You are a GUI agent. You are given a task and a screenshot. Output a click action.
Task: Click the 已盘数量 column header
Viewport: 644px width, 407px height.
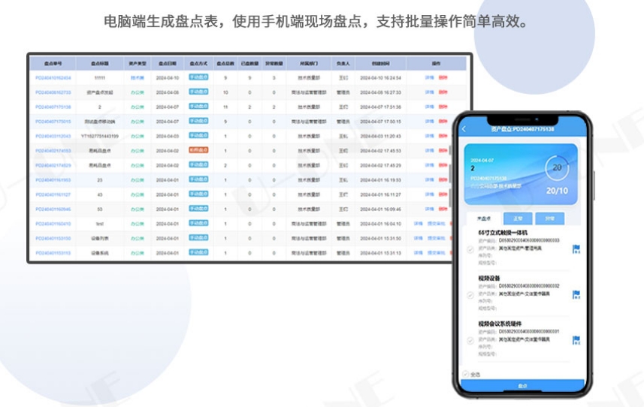(x=249, y=64)
